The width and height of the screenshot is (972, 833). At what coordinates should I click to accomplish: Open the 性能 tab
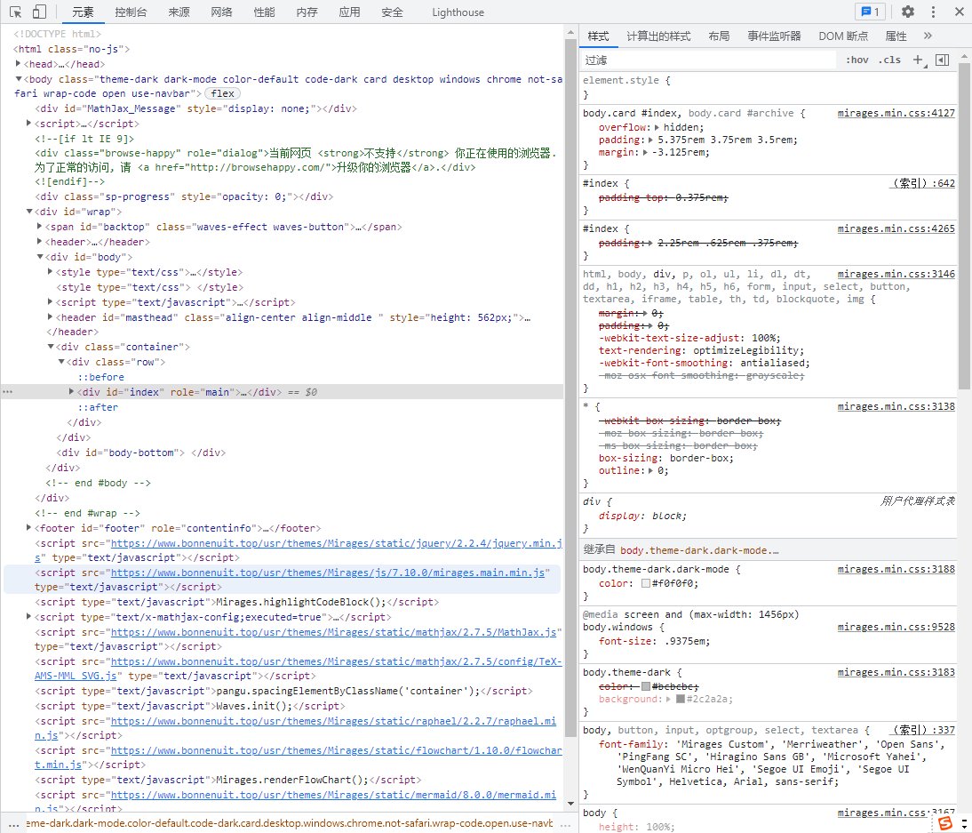click(x=264, y=12)
